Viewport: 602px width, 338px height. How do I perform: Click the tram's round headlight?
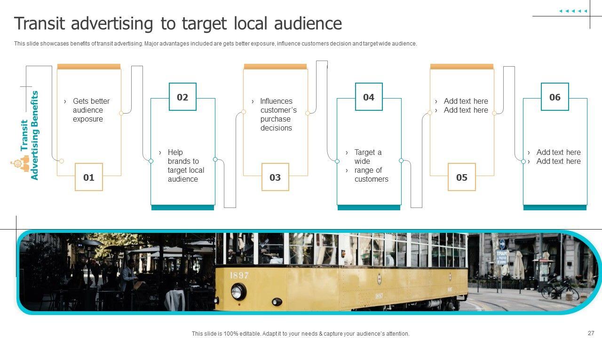(237, 292)
